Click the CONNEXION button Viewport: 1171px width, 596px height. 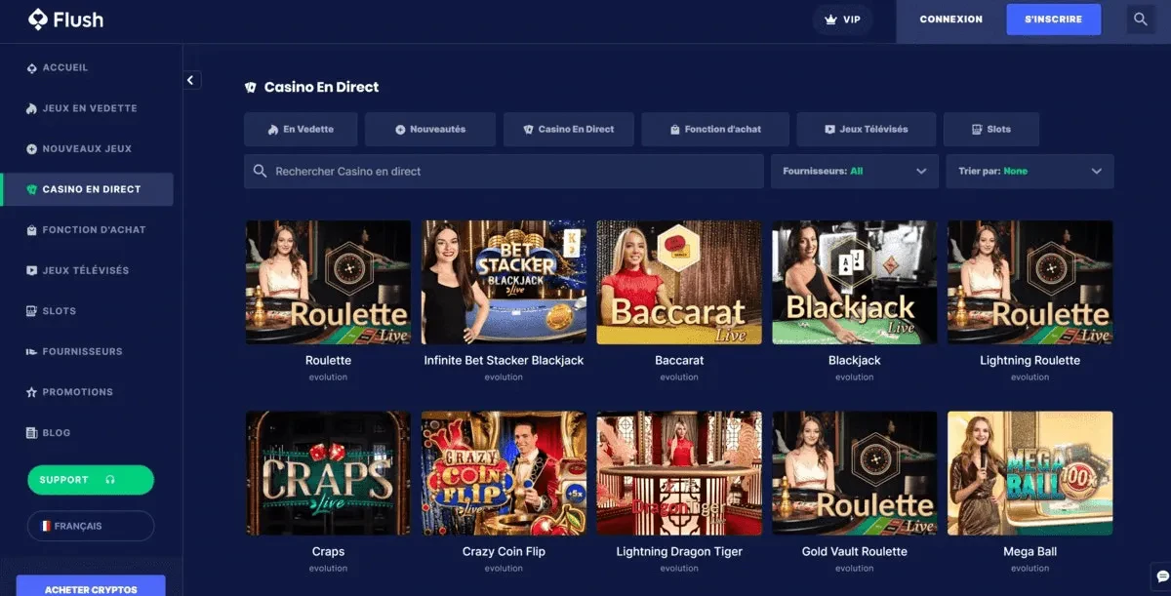(950, 20)
